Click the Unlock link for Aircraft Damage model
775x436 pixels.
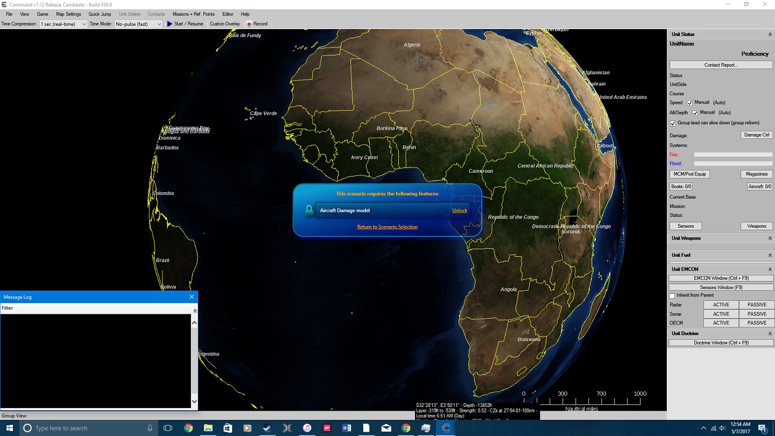pyautogui.click(x=460, y=210)
